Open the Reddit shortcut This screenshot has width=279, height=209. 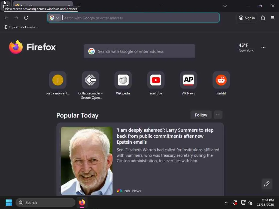(221, 83)
